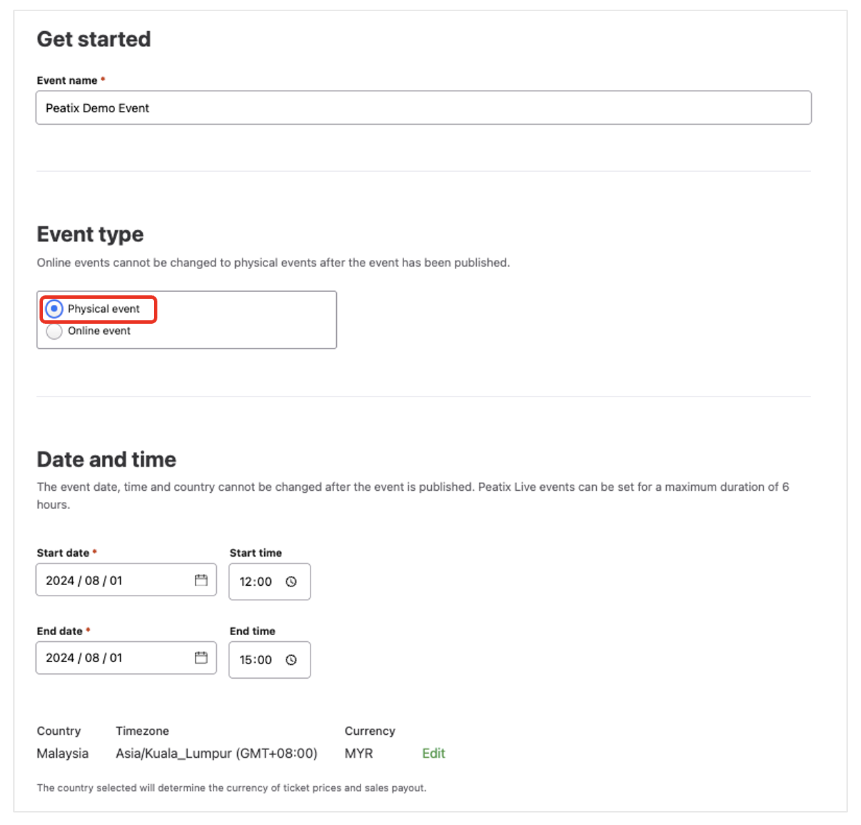Click the Asia/Kuala_Lumpur timezone text
Screen dimensions: 861x825
tap(216, 753)
